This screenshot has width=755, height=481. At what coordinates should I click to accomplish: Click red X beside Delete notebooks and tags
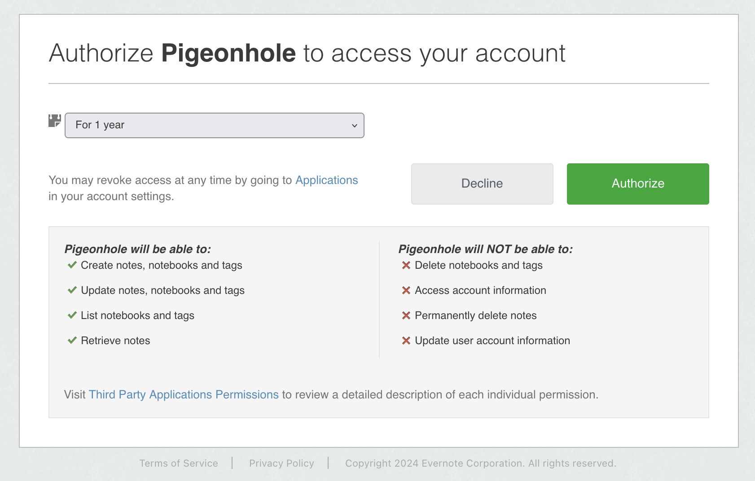click(x=406, y=265)
